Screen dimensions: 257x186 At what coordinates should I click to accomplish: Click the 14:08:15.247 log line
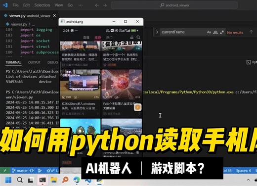click(x=32, y=102)
